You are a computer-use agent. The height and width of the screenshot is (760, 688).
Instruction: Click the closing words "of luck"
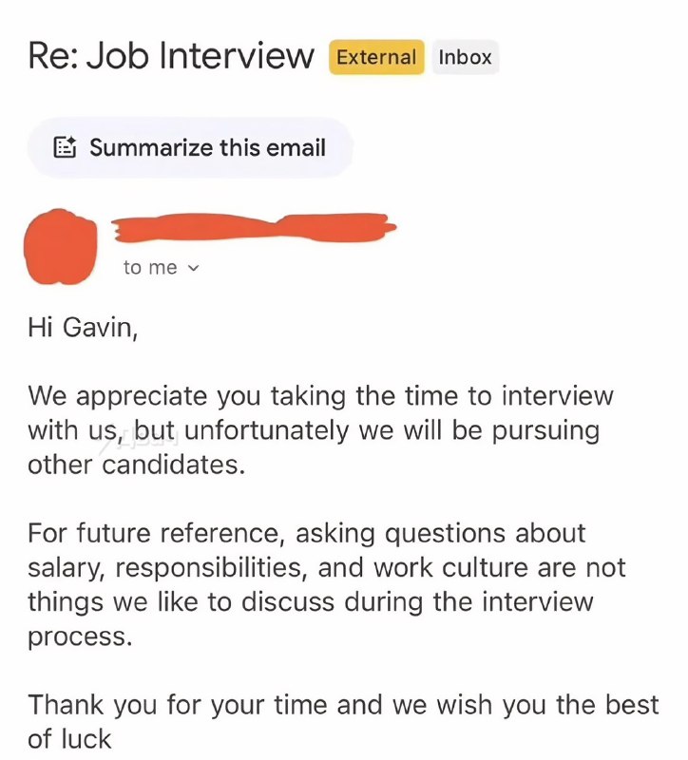(x=69, y=739)
